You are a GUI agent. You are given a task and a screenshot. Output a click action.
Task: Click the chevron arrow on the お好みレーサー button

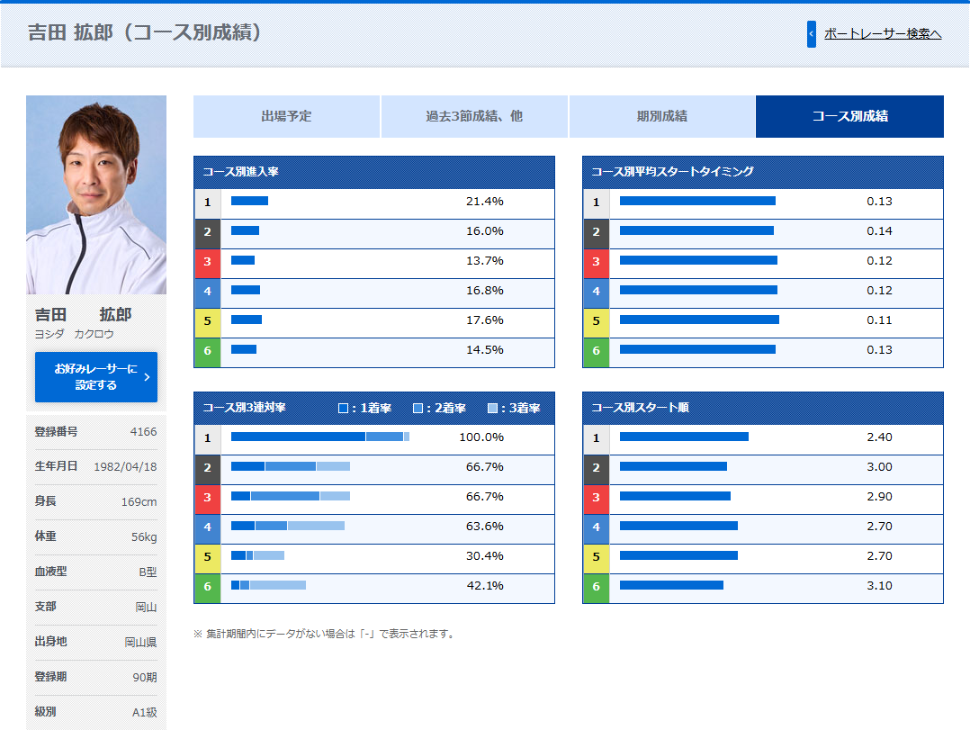(147, 377)
